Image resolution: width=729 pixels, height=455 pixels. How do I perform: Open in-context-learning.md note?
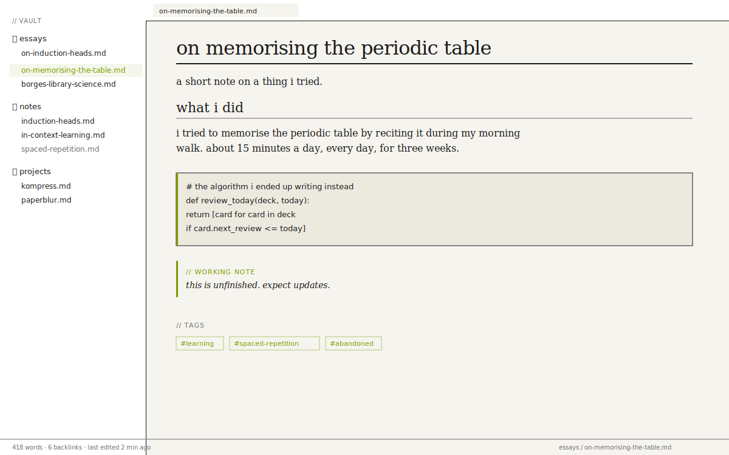(63, 135)
